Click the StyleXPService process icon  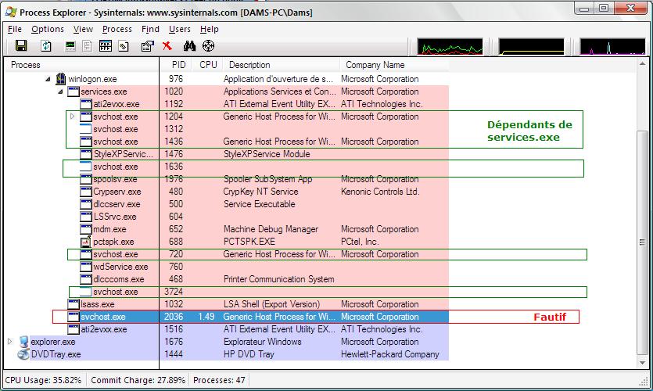(x=86, y=154)
